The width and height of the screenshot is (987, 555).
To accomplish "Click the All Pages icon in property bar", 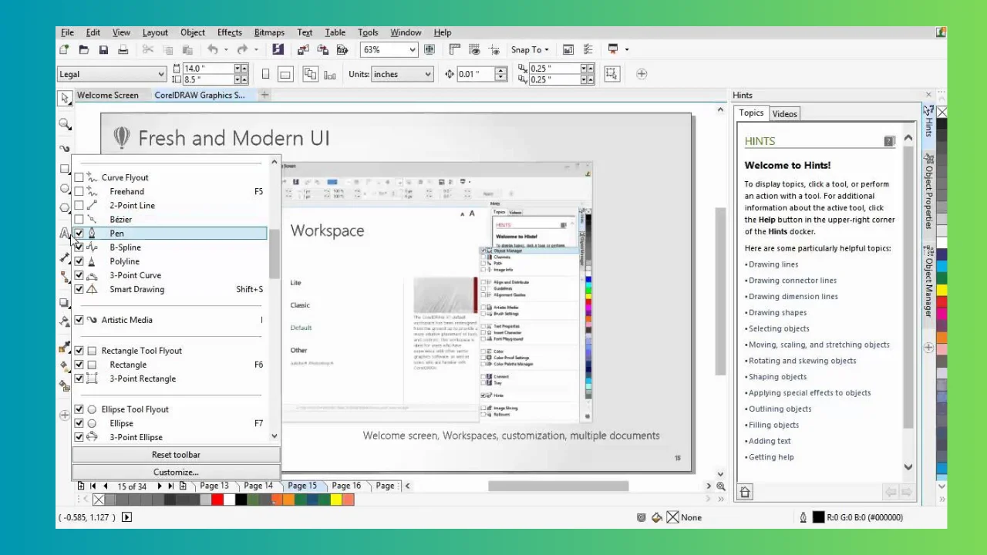I will [x=311, y=74].
